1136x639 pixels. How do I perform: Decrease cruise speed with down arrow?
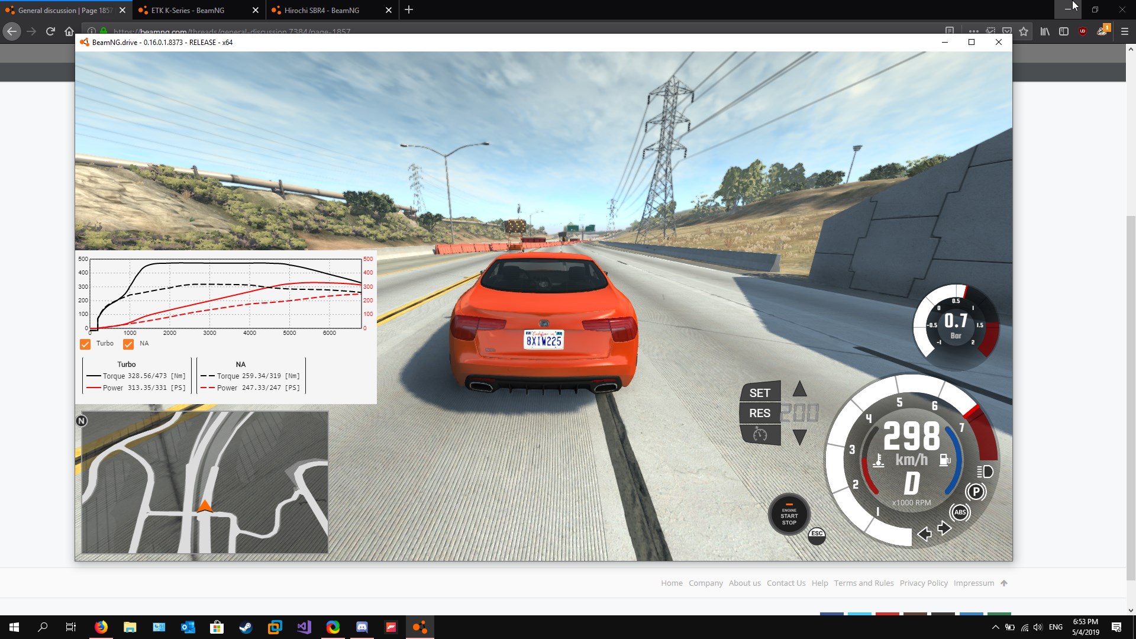point(799,437)
